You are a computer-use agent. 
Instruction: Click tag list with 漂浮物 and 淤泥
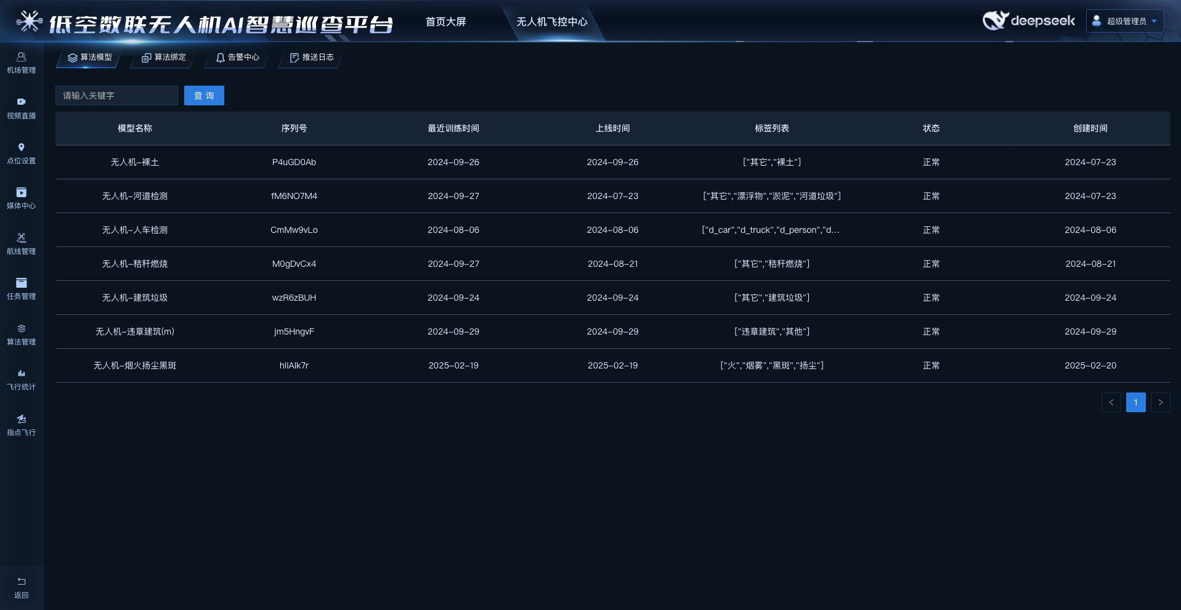point(772,196)
